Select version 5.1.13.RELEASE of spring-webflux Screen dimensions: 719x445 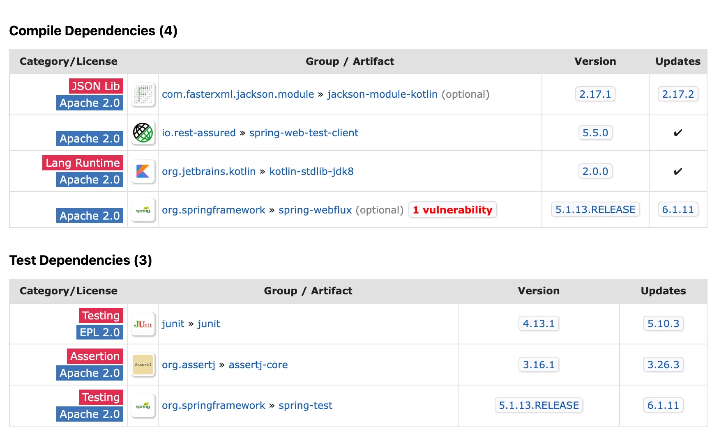tap(595, 210)
